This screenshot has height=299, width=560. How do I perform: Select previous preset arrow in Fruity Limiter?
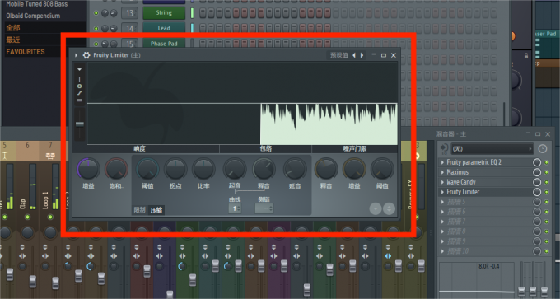354,55
